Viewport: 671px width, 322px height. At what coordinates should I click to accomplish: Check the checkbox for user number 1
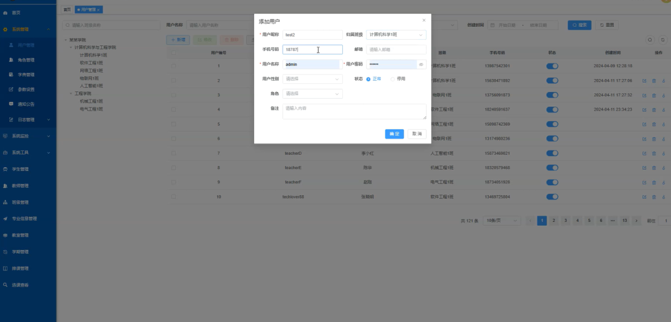pyautogui.click(x=173, y=66)
